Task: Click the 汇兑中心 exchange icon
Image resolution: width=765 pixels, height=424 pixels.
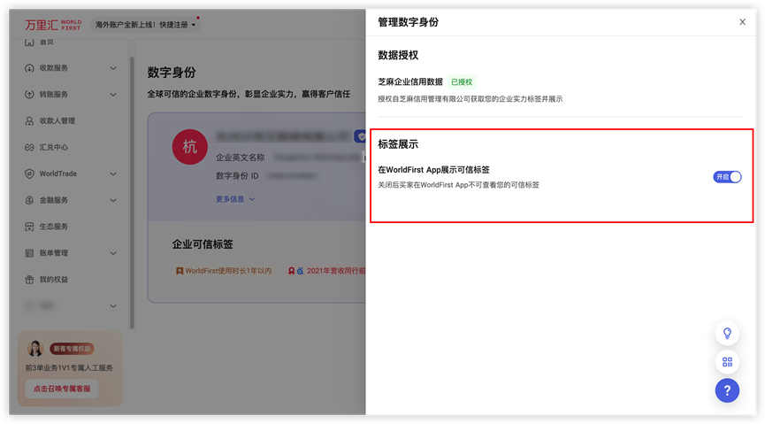Action: click(29, 147)
